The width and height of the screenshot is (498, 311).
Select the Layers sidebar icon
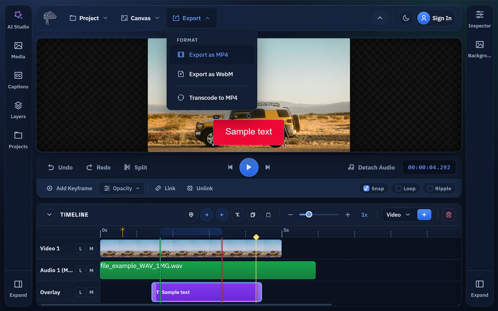point(18,110)
